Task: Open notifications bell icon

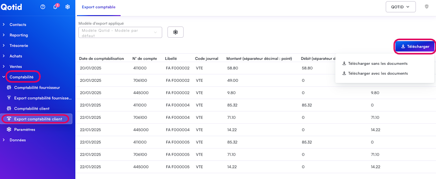Action: 55,7
